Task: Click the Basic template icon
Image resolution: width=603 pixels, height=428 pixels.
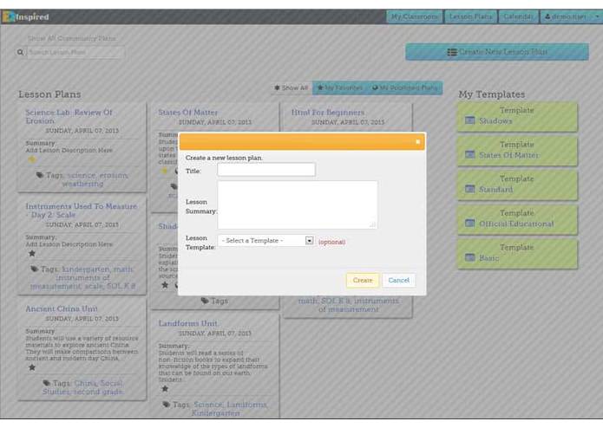Action: pos(470,257)
